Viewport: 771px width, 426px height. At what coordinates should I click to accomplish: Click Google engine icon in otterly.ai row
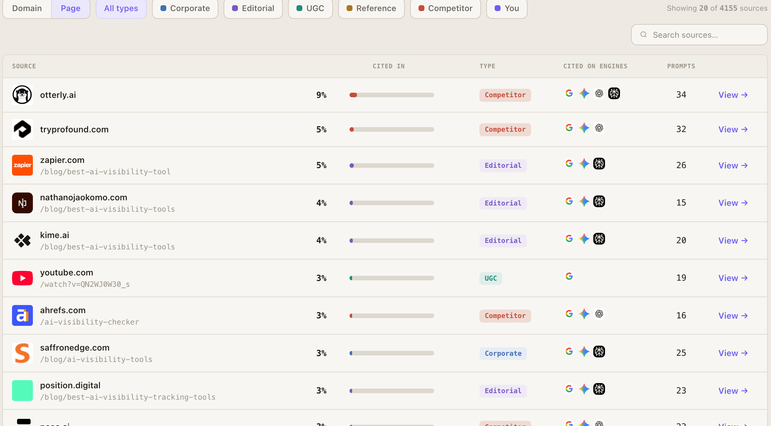coord(569,93)
